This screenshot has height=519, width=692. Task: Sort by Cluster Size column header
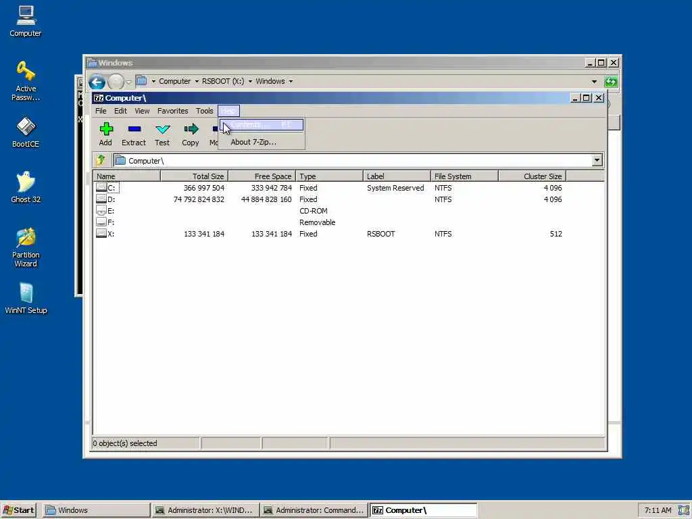[532, 176]
